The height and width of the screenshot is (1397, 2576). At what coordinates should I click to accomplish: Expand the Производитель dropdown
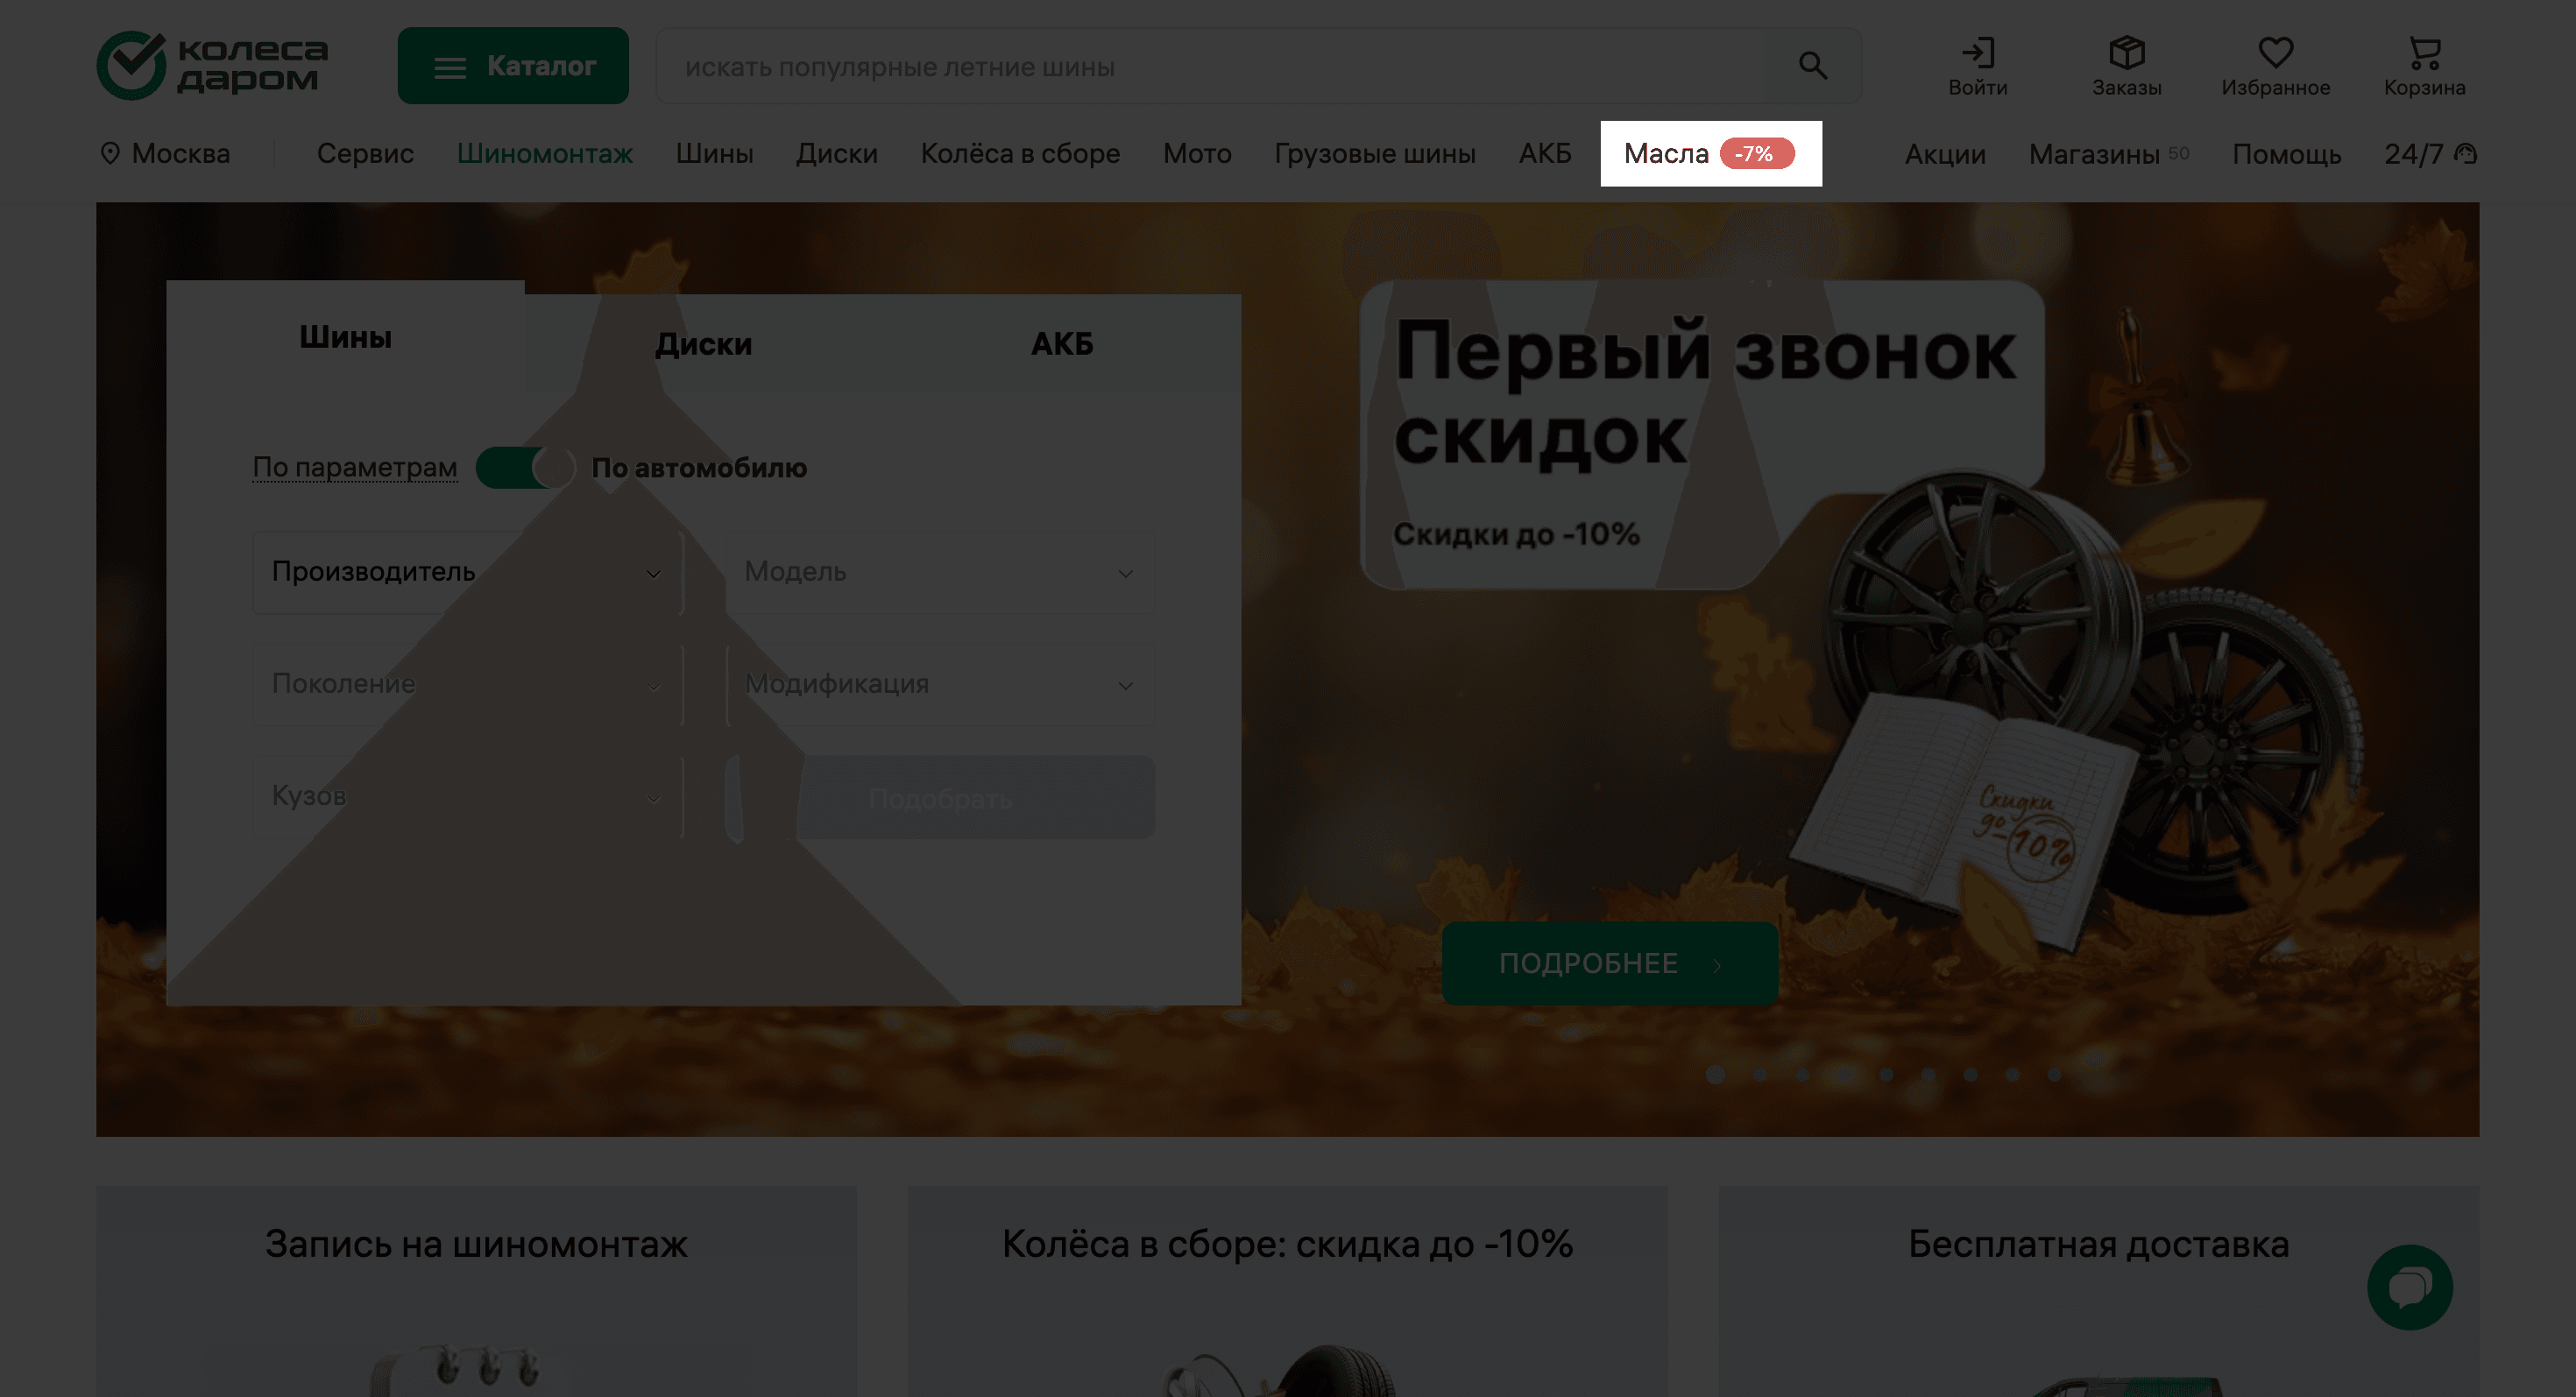pos(467,572)
